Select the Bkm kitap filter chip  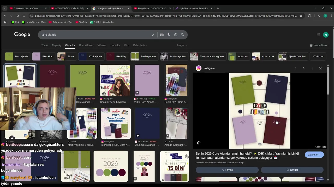point(44,56)
